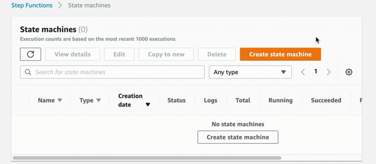This screenshot has height=164, width=376.
Task: Open the Any type dropdown
Action: point(250,72)
